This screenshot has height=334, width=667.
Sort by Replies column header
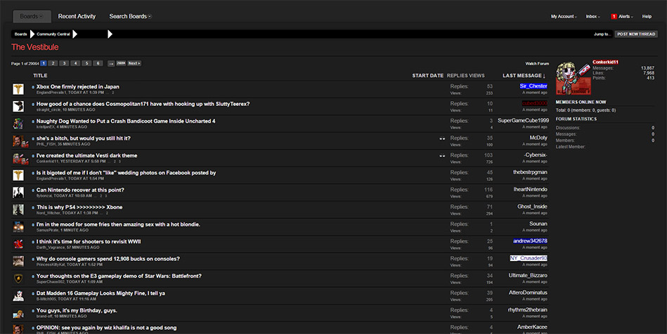457,76
